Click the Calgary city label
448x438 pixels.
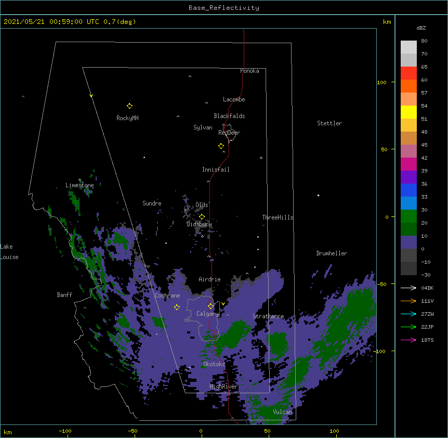tap(207, 314)
